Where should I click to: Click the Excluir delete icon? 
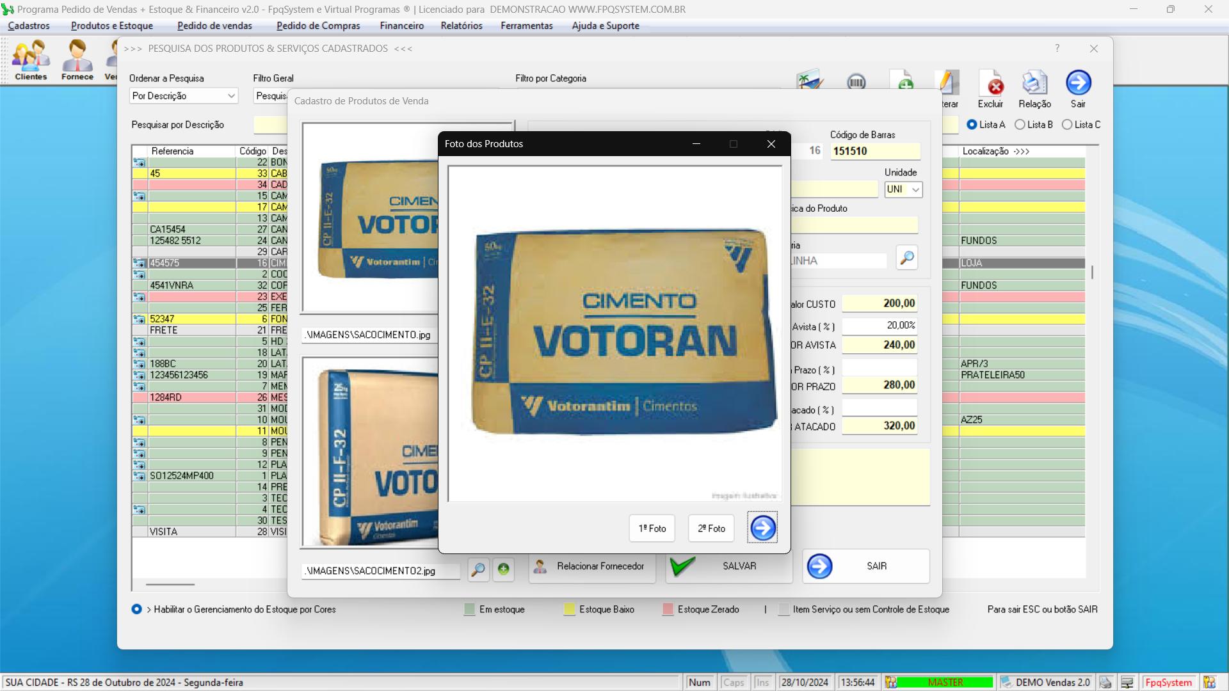click(x=991, y=83)
